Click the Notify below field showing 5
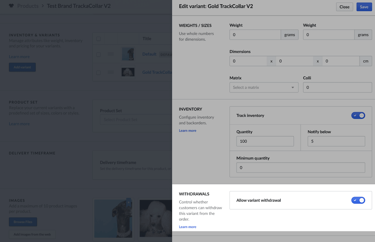The image size is (375, 242). [336, 141]
